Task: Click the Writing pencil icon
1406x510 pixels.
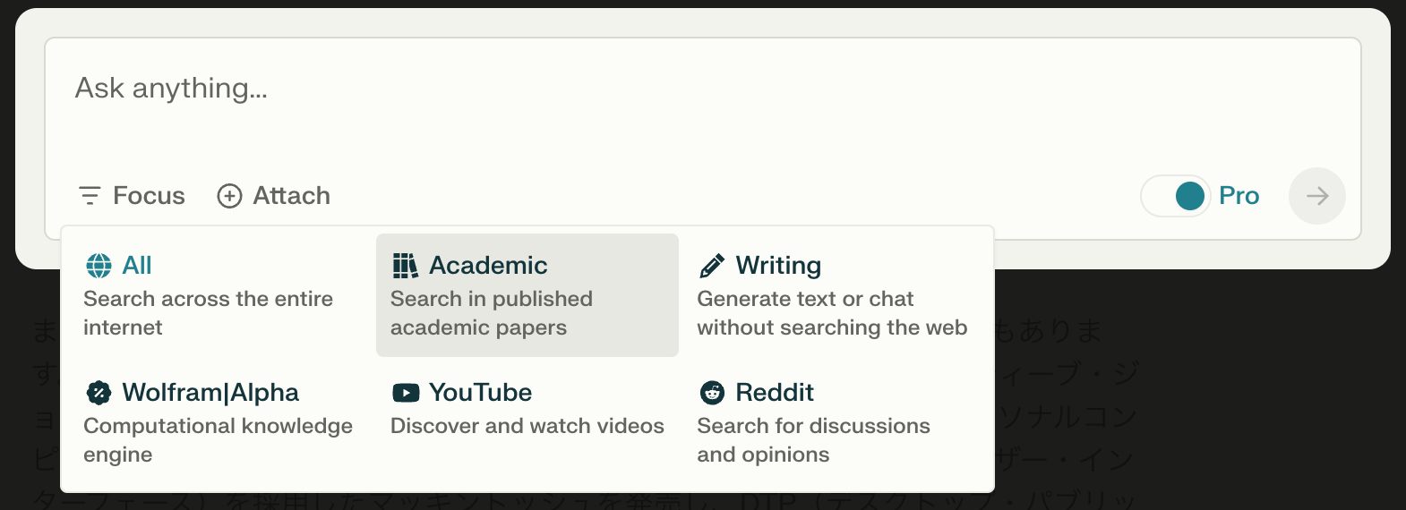Action: (x=712, y=266)
